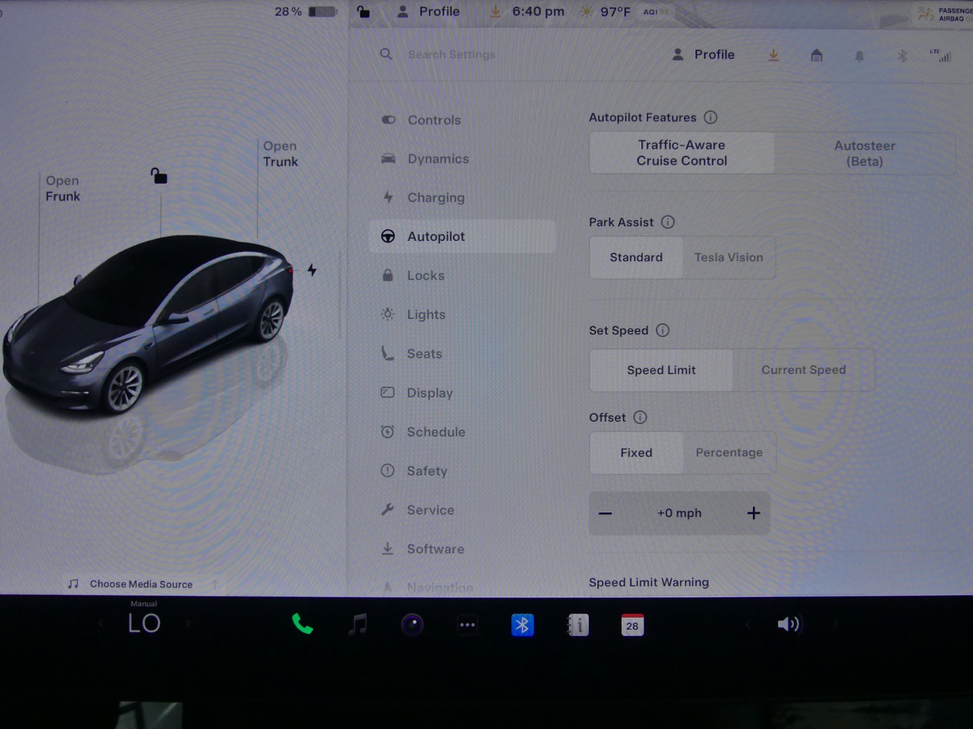Lower cabin temperature with left chevron
The image size is (973, 729).
point(101,624)
